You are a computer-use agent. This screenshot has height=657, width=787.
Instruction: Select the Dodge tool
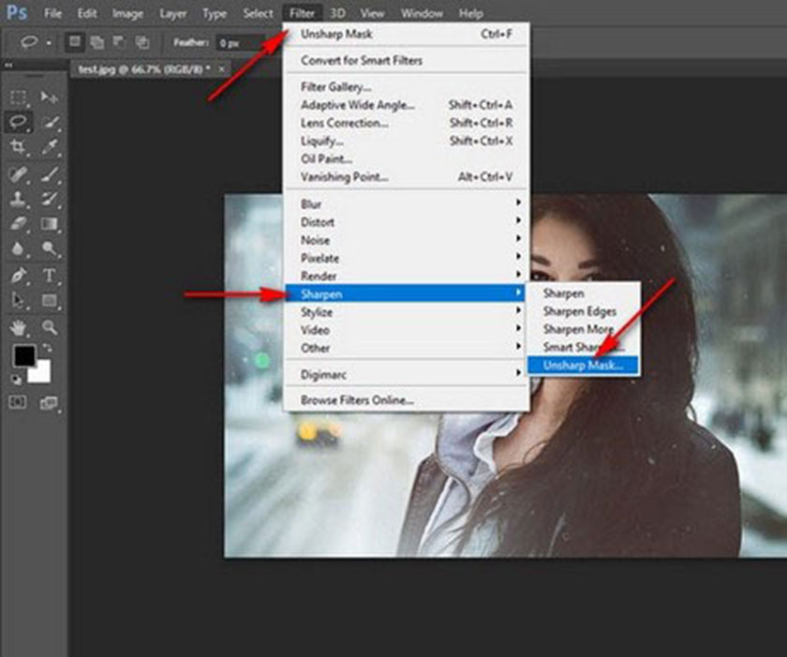(49, 248)
